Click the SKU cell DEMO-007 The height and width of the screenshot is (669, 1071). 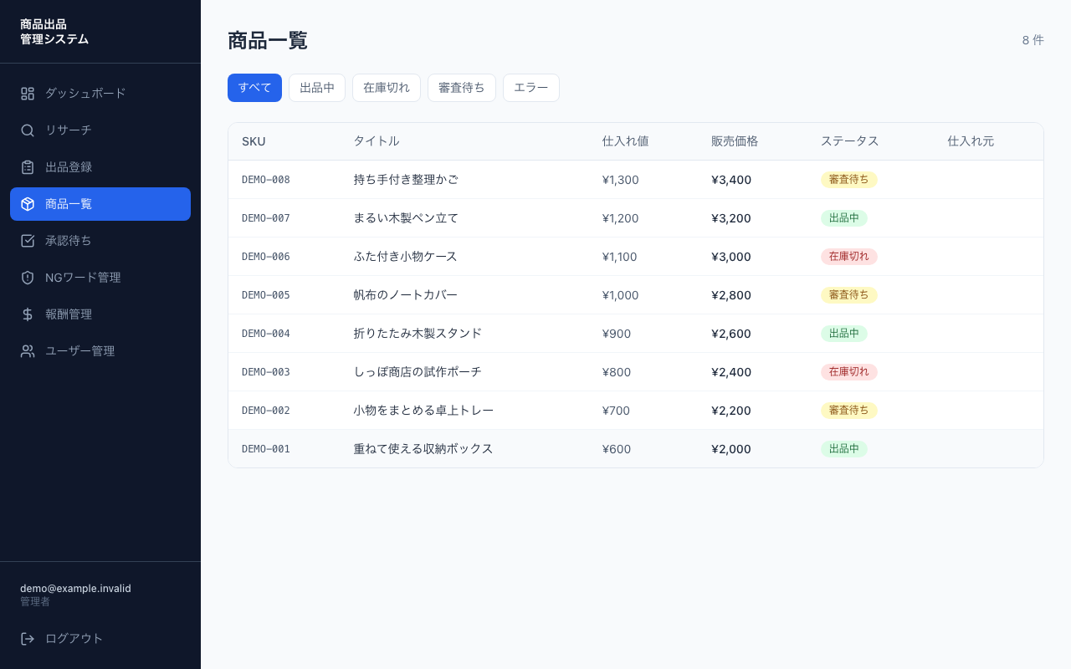[x=266, y=218]
